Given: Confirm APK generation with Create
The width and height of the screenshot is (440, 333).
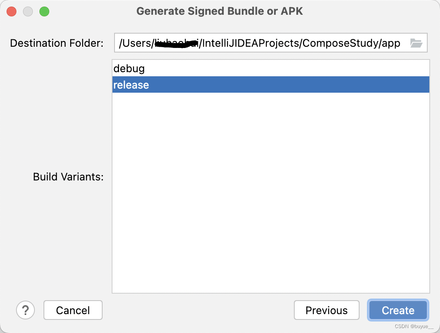Looking at the screenshot, I should 397,310.
